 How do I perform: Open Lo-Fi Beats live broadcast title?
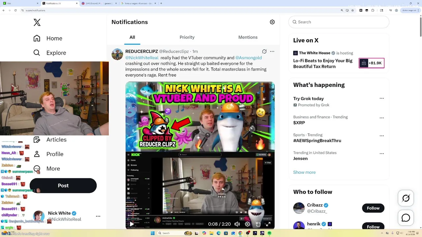(323, 64)
